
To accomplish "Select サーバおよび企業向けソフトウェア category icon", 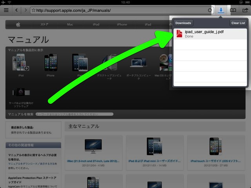I will click(x=21, y=92).
